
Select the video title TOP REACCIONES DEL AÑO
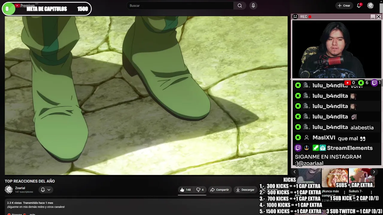pos(30,181)
